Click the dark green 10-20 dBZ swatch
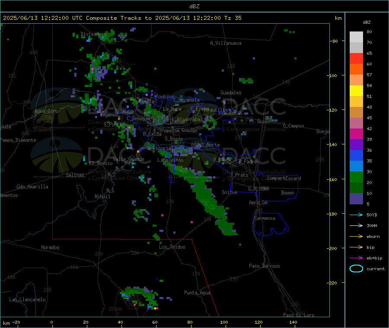 coord(356,188)
